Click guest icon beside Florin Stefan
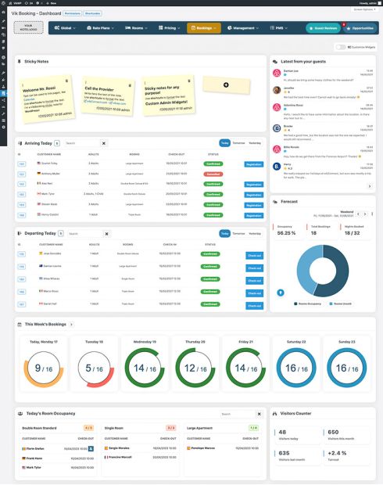The width and height of the screenshot is (383, 485). (91, 448)
